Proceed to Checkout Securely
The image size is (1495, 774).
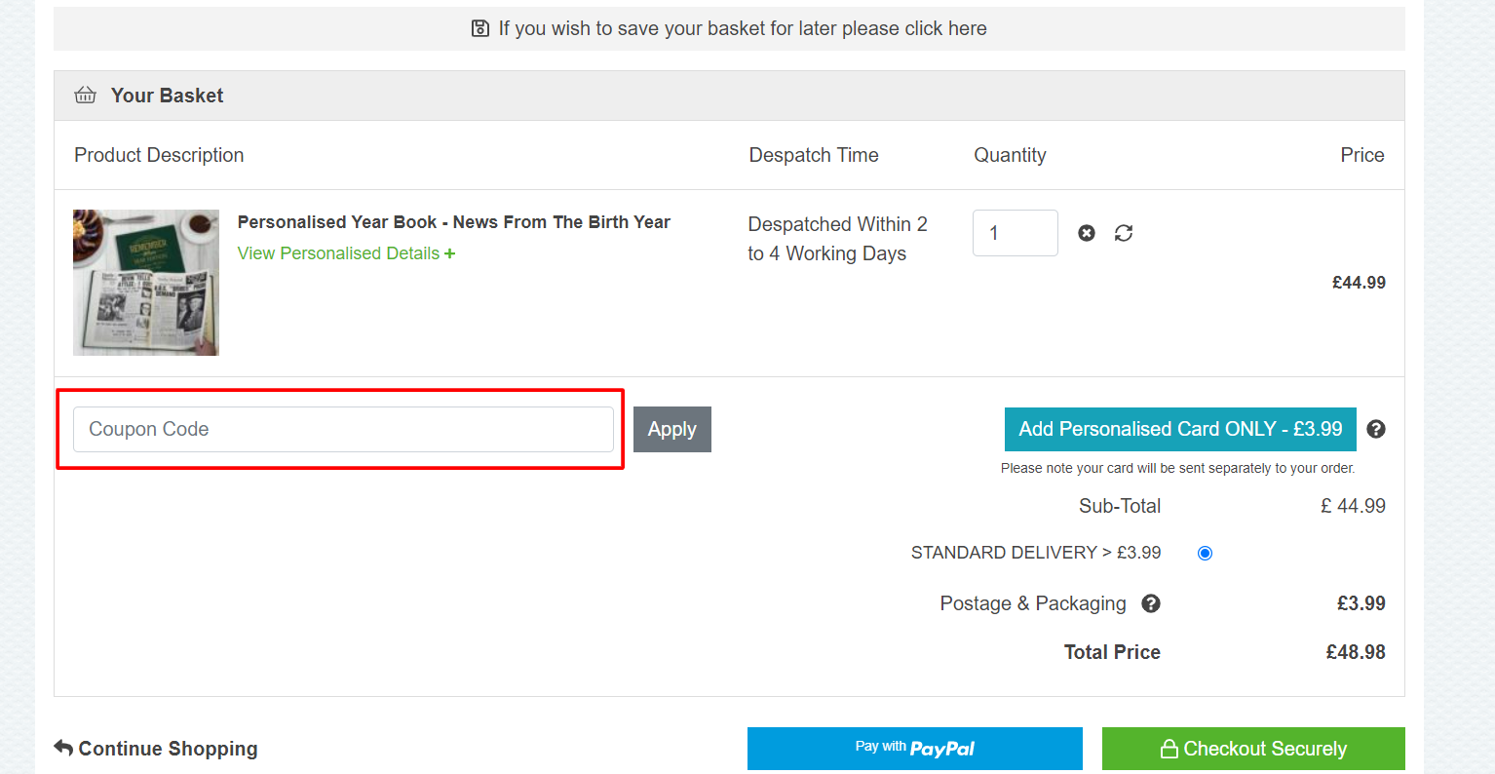1253,749
